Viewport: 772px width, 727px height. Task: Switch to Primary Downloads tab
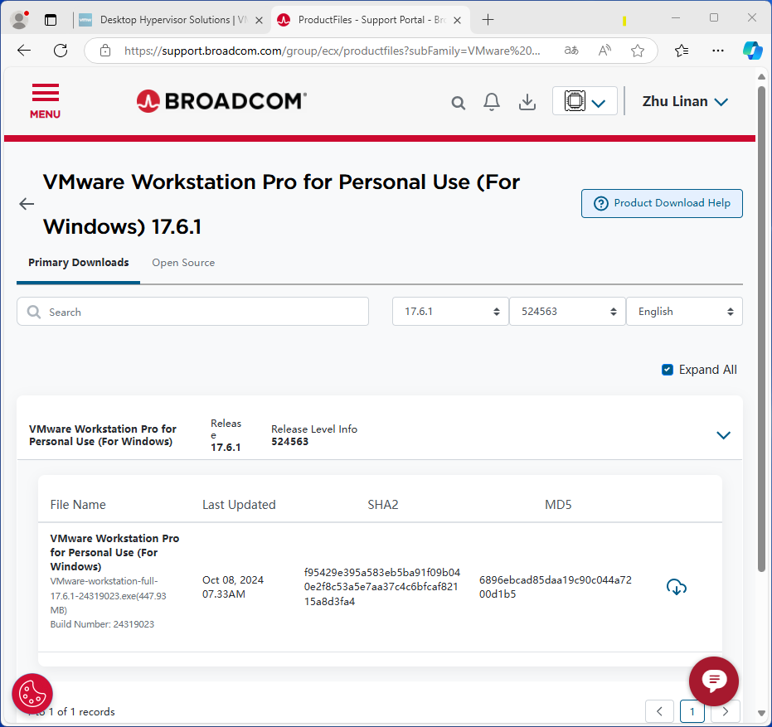pyautogui.click(x=78, y=262)
